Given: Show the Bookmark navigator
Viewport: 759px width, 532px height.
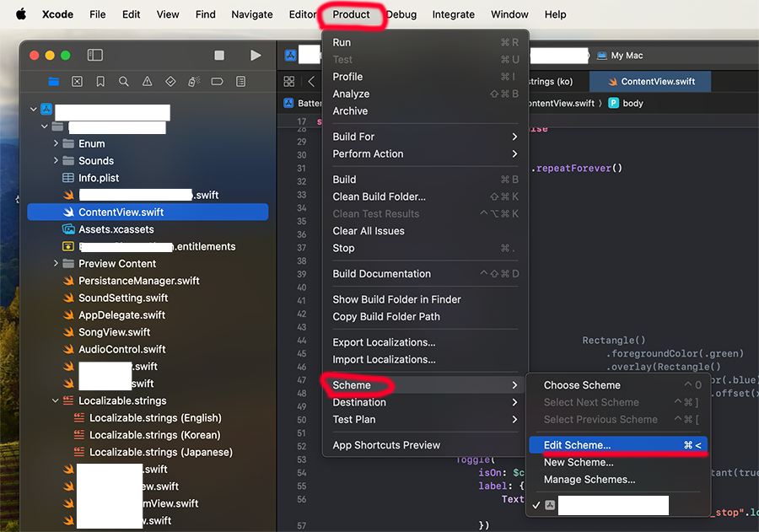Looking at the screenshot, I should [100, 82].
